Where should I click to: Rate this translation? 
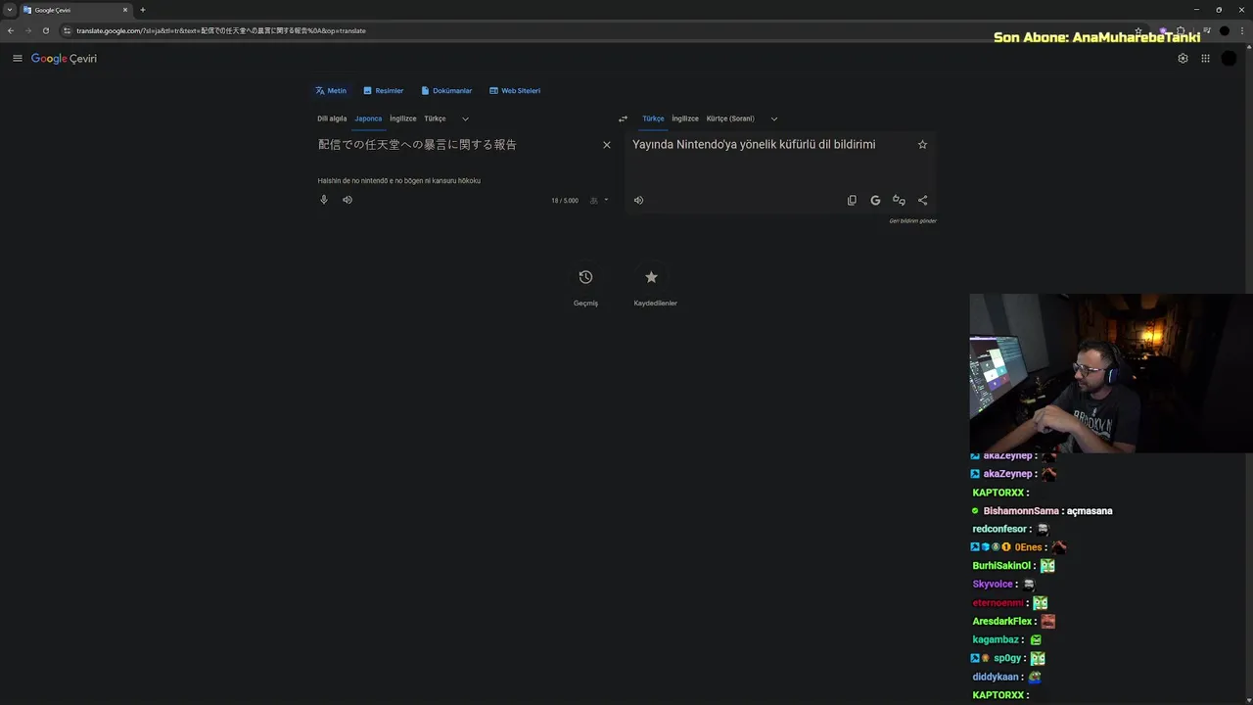click(x=899, y=200)
